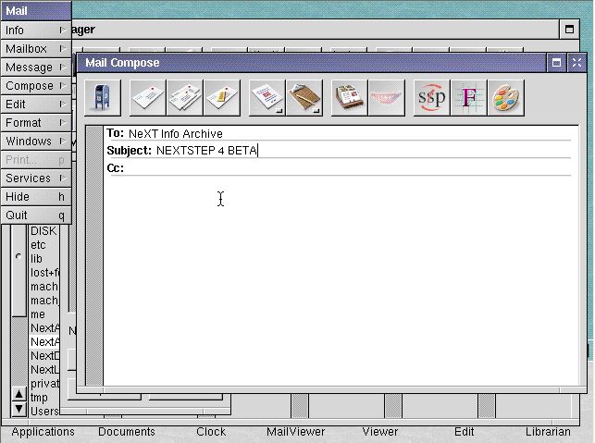Choose Quit in the Mail menu
Screen dimensions: 595x443
point(36,215)
